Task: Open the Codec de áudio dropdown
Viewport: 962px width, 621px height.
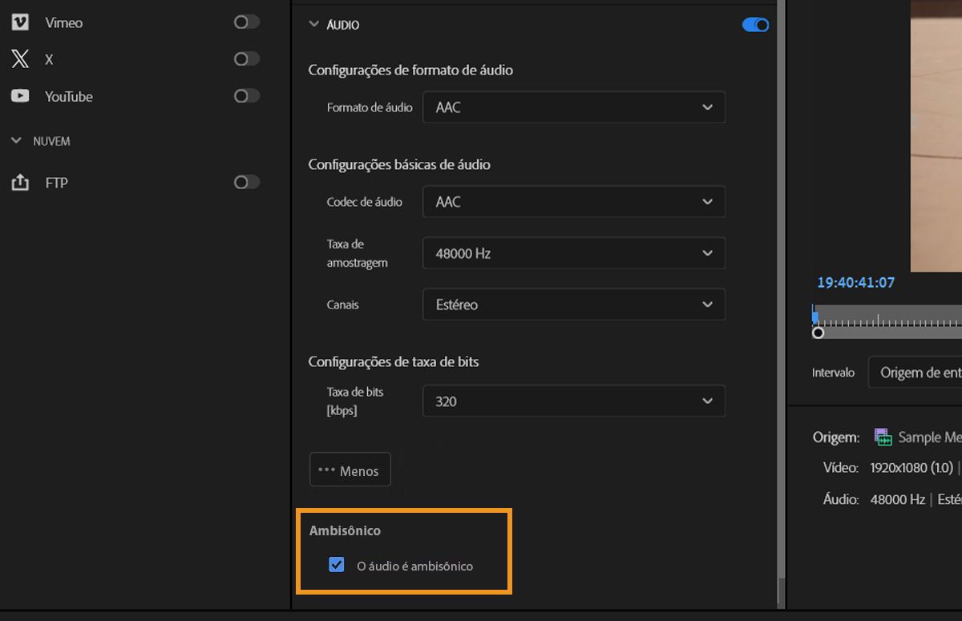Action: (574, 201)
